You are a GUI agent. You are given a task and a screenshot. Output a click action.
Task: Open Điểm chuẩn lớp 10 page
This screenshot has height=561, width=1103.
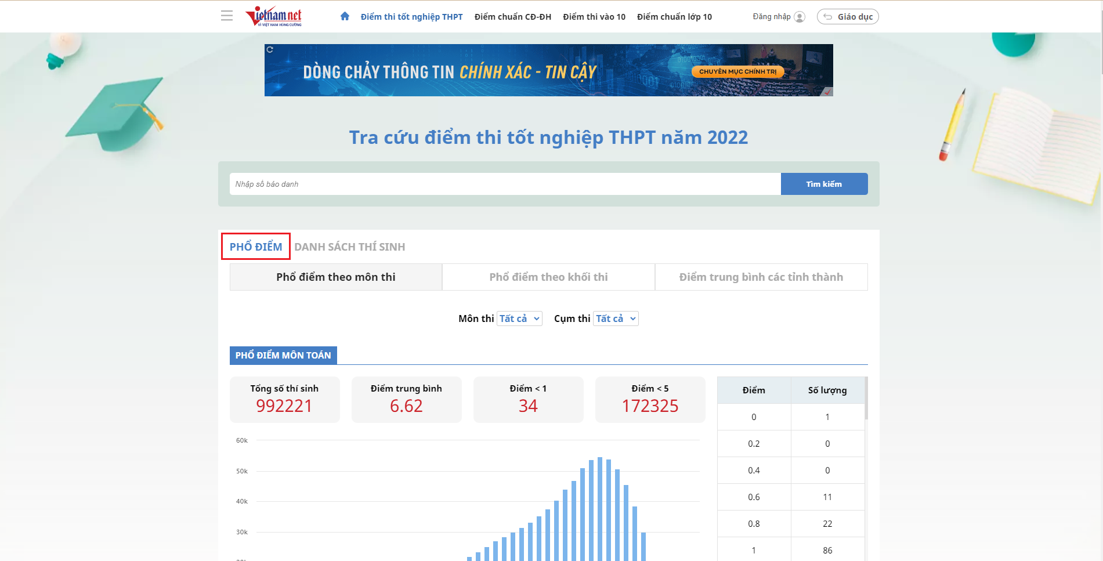pos(674,17)
